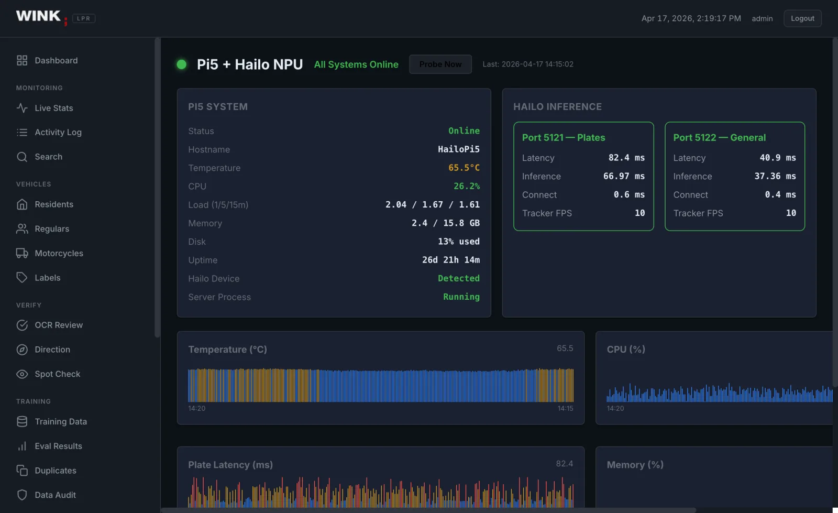Click the Motorcycles truck icon
Image resolution: width=838 pixels, height=513 pixels.
click(x=22, y=253)
